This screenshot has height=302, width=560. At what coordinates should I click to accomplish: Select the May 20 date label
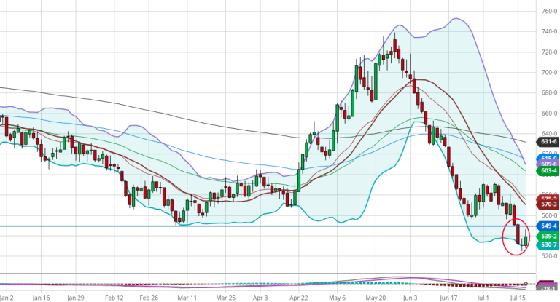point(376,298)
